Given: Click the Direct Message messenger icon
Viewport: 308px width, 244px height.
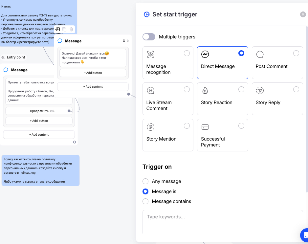Looking at the screenshot, I should [205, 55].
